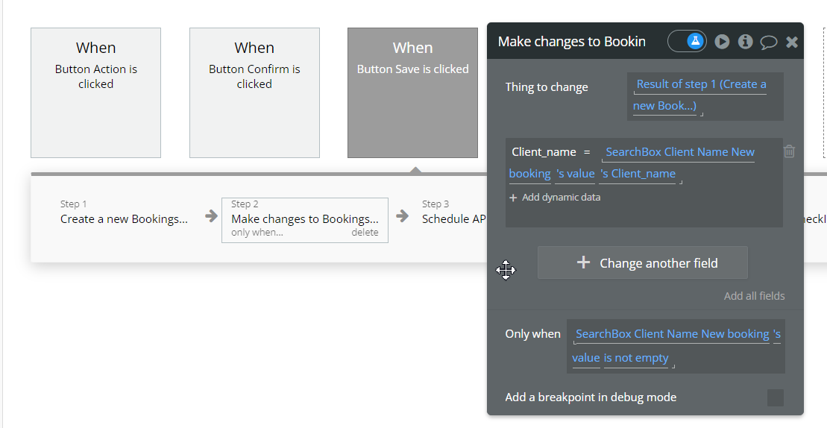Select the Button Action is clicked event
Viewport: 827px width, 428px height.
[95, 92]
